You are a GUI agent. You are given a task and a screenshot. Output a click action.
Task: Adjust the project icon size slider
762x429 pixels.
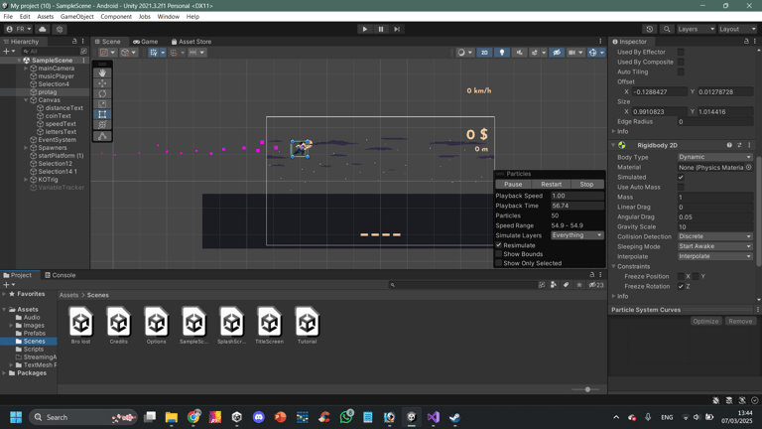coord(587,389)
